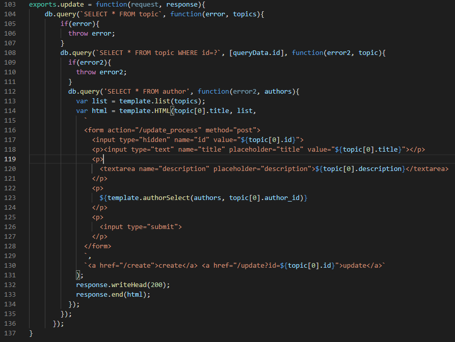Click 'template.authorSelect' on line 123
This screenshot has width=455, height=342.
coord(149,197)
